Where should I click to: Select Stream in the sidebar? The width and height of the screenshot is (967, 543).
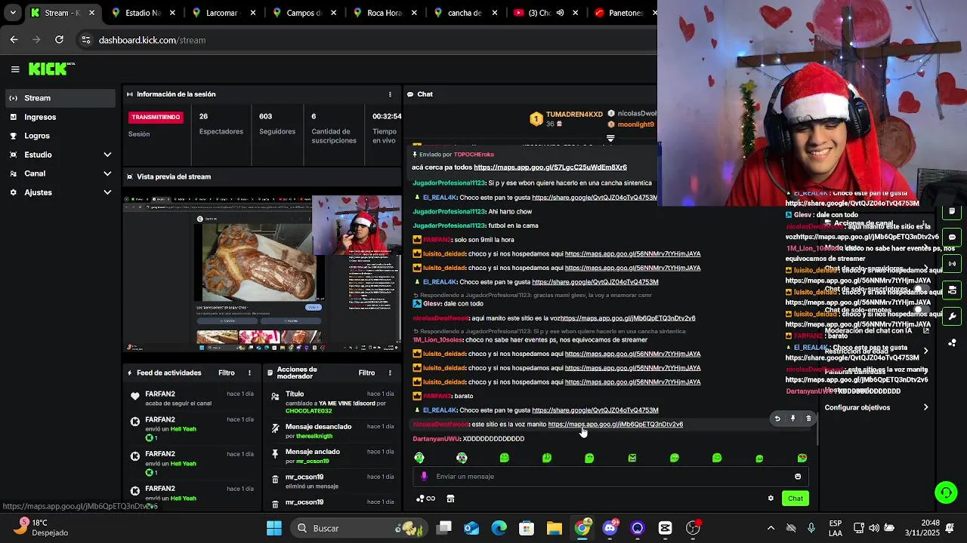coord(61,98)
